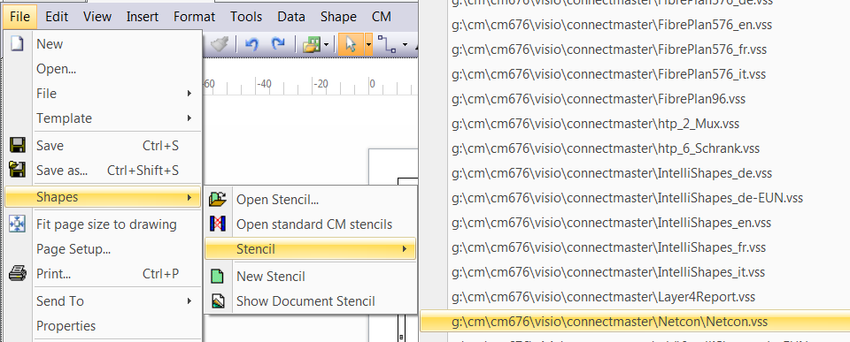Choose Page Setup... entry
The height and width of the screenshot is (342, 850).
tap(103, 249)
